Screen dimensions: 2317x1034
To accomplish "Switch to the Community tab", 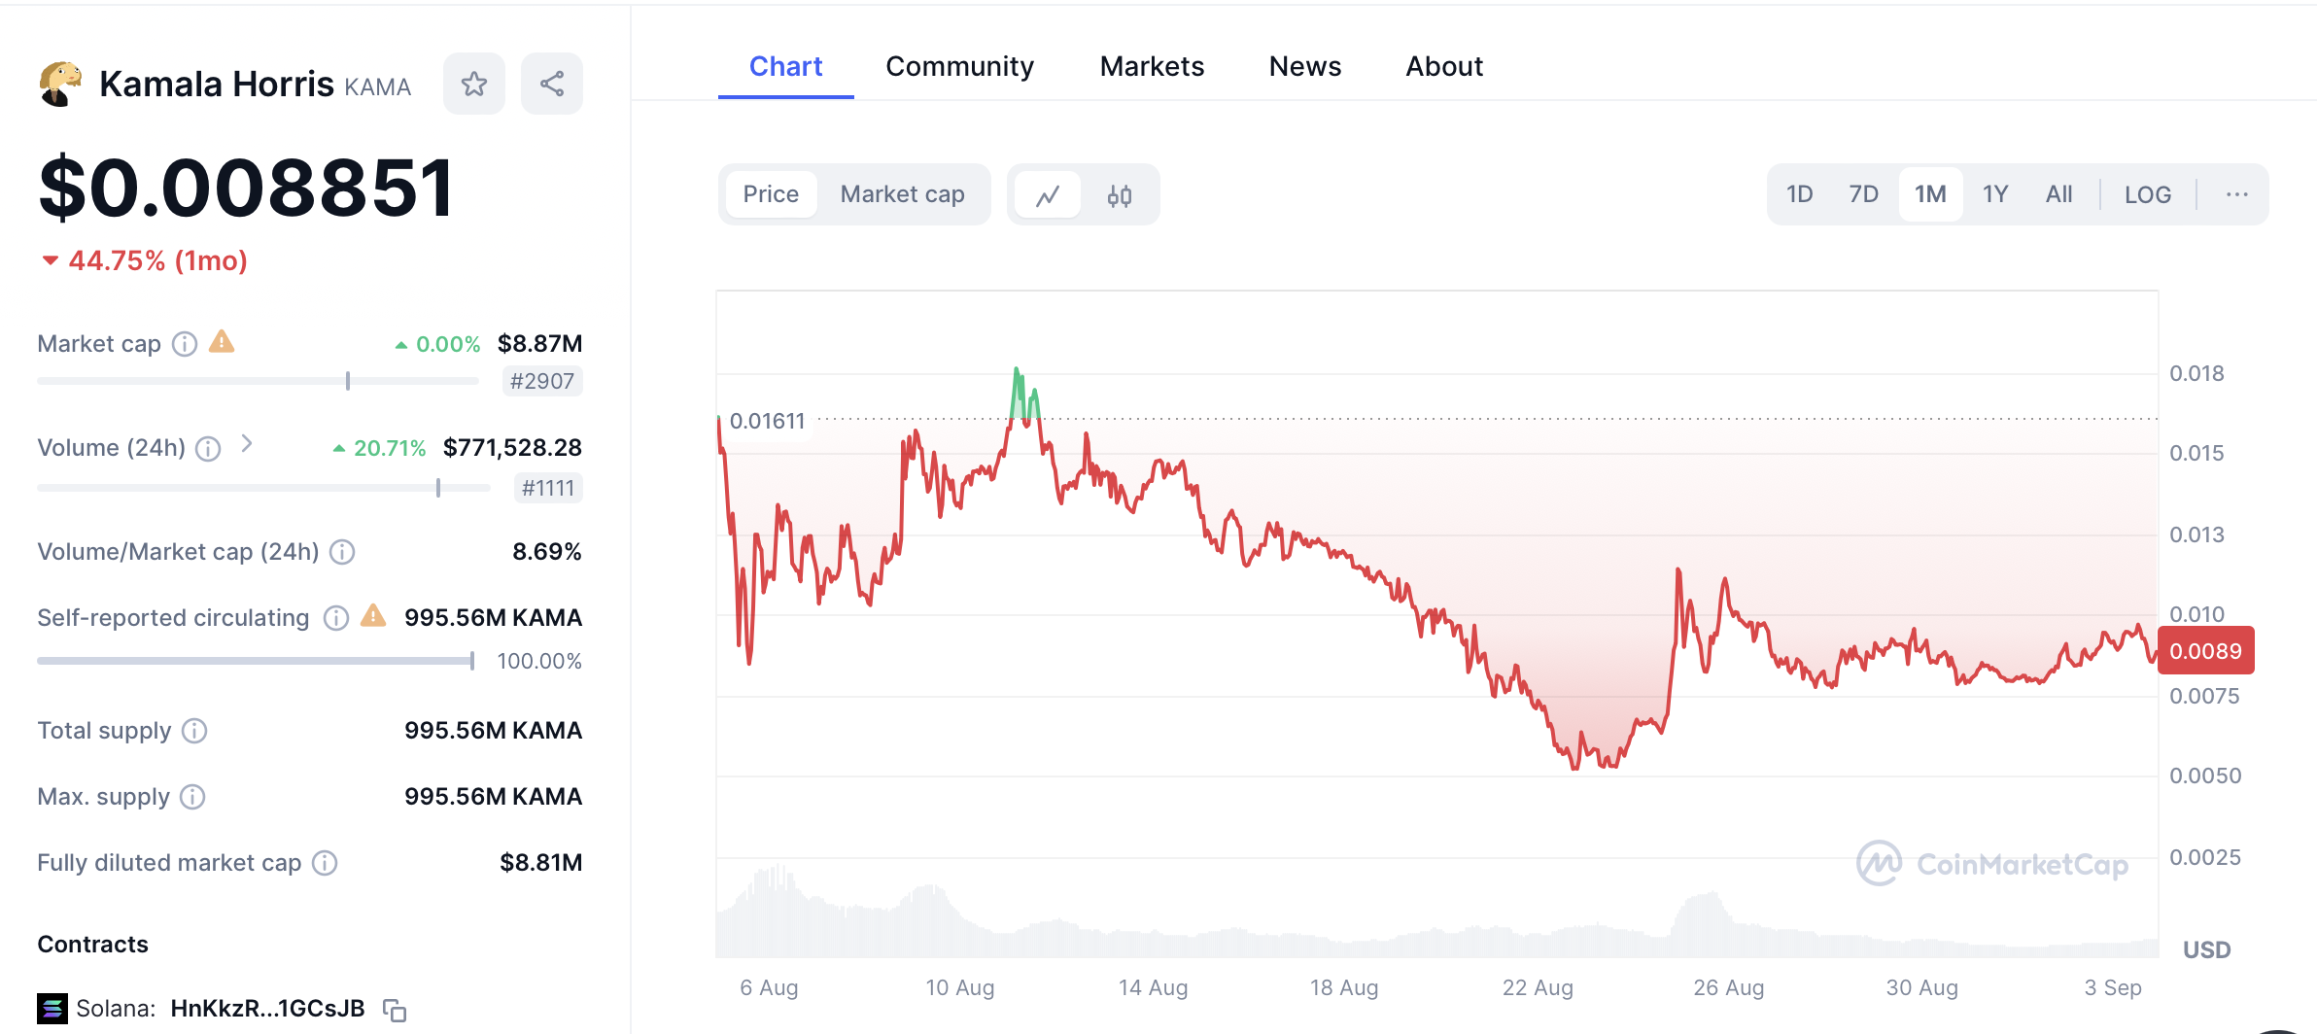I will pyautogui.click(x=959, y=66).
